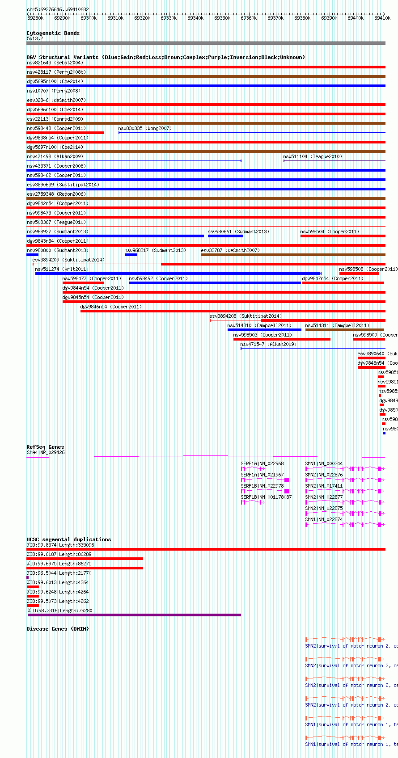Open variant dgv9843n54 (Cooper2011)
398x758 pixels.
[x=58, y=241]
